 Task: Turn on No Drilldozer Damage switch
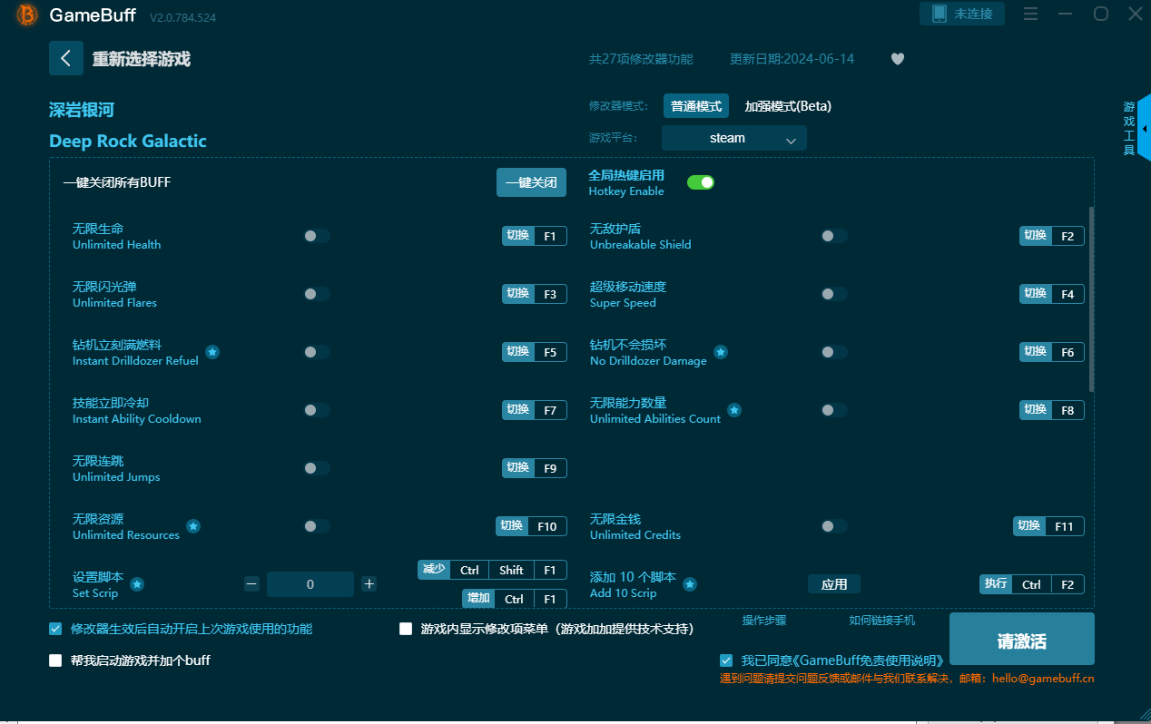834,352
